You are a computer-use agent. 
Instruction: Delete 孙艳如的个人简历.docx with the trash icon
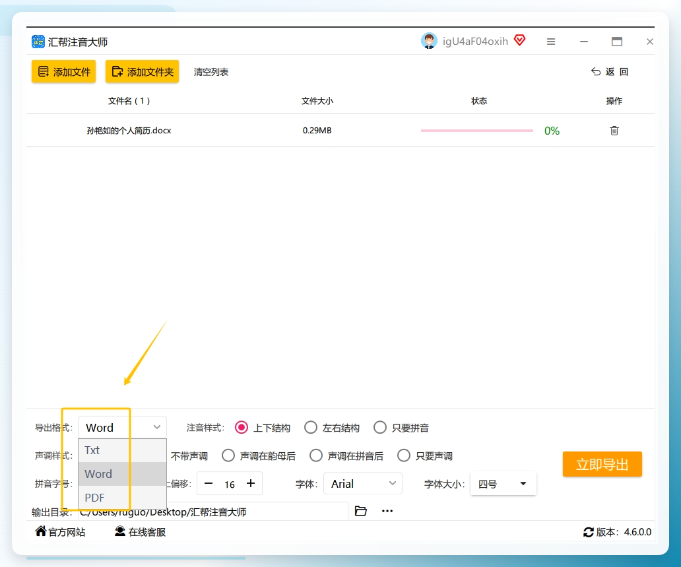(x=614, y=130)
